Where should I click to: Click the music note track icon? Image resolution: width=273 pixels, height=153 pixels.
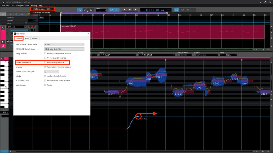point(11,14)
